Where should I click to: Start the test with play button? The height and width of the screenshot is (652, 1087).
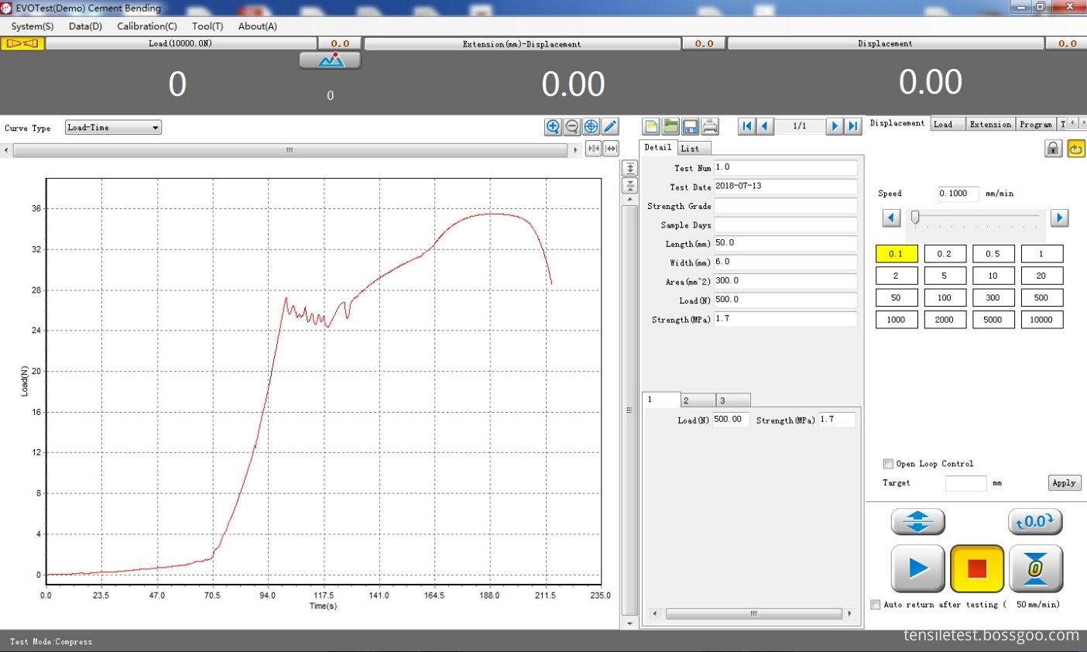point(918,568)
